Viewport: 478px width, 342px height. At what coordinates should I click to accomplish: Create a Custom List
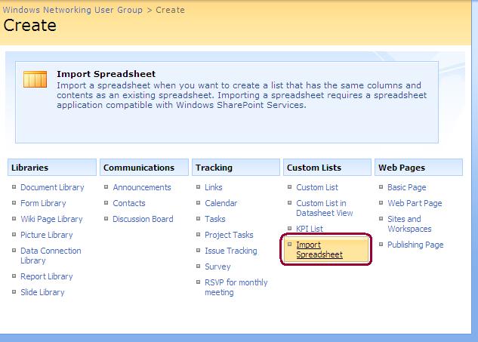point(317,187)
